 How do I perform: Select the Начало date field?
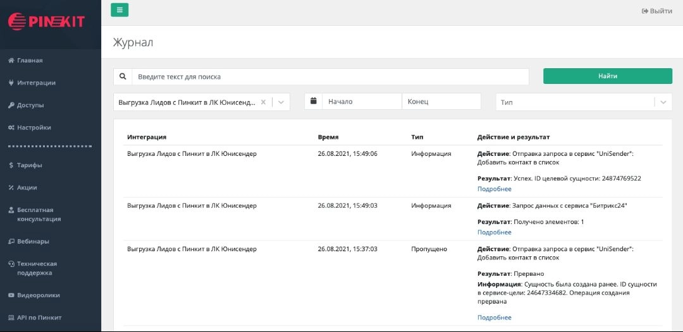(362, 102)
